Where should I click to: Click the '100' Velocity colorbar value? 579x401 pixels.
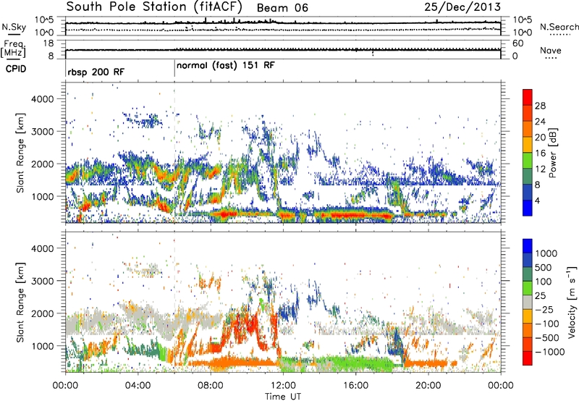543,282
